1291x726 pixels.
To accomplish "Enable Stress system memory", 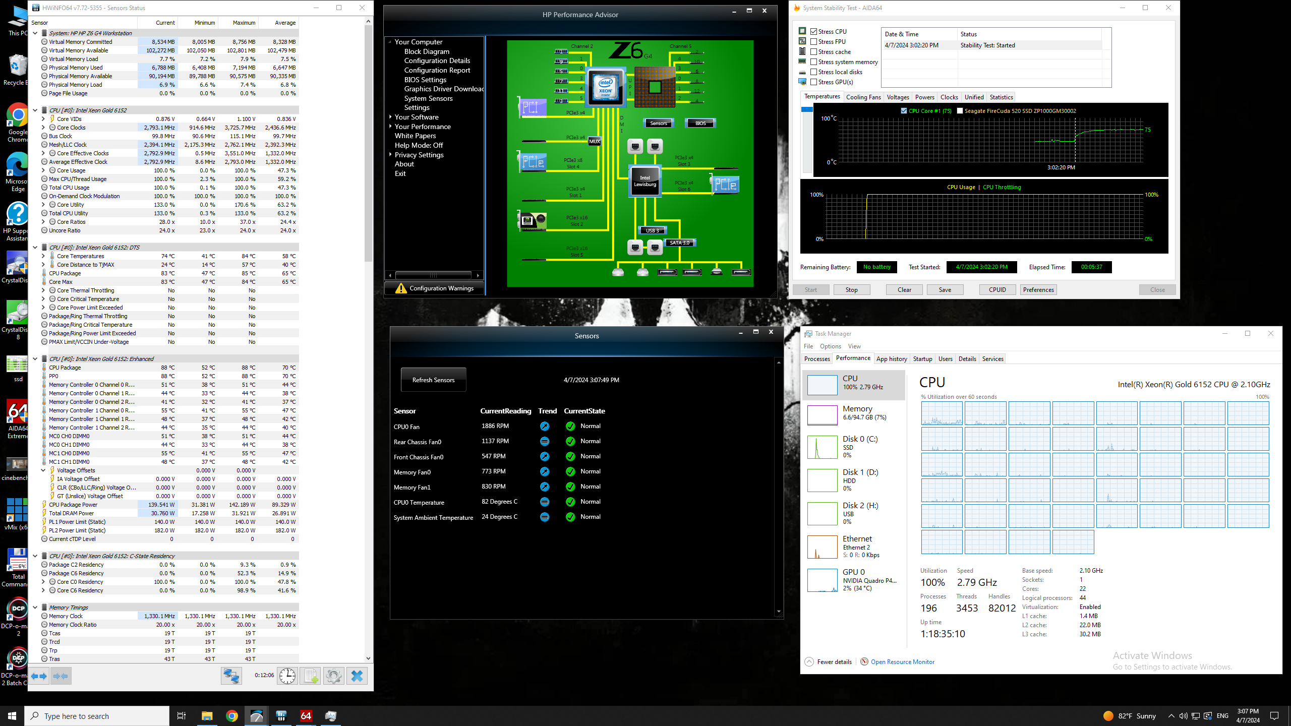I will point(813,62).
